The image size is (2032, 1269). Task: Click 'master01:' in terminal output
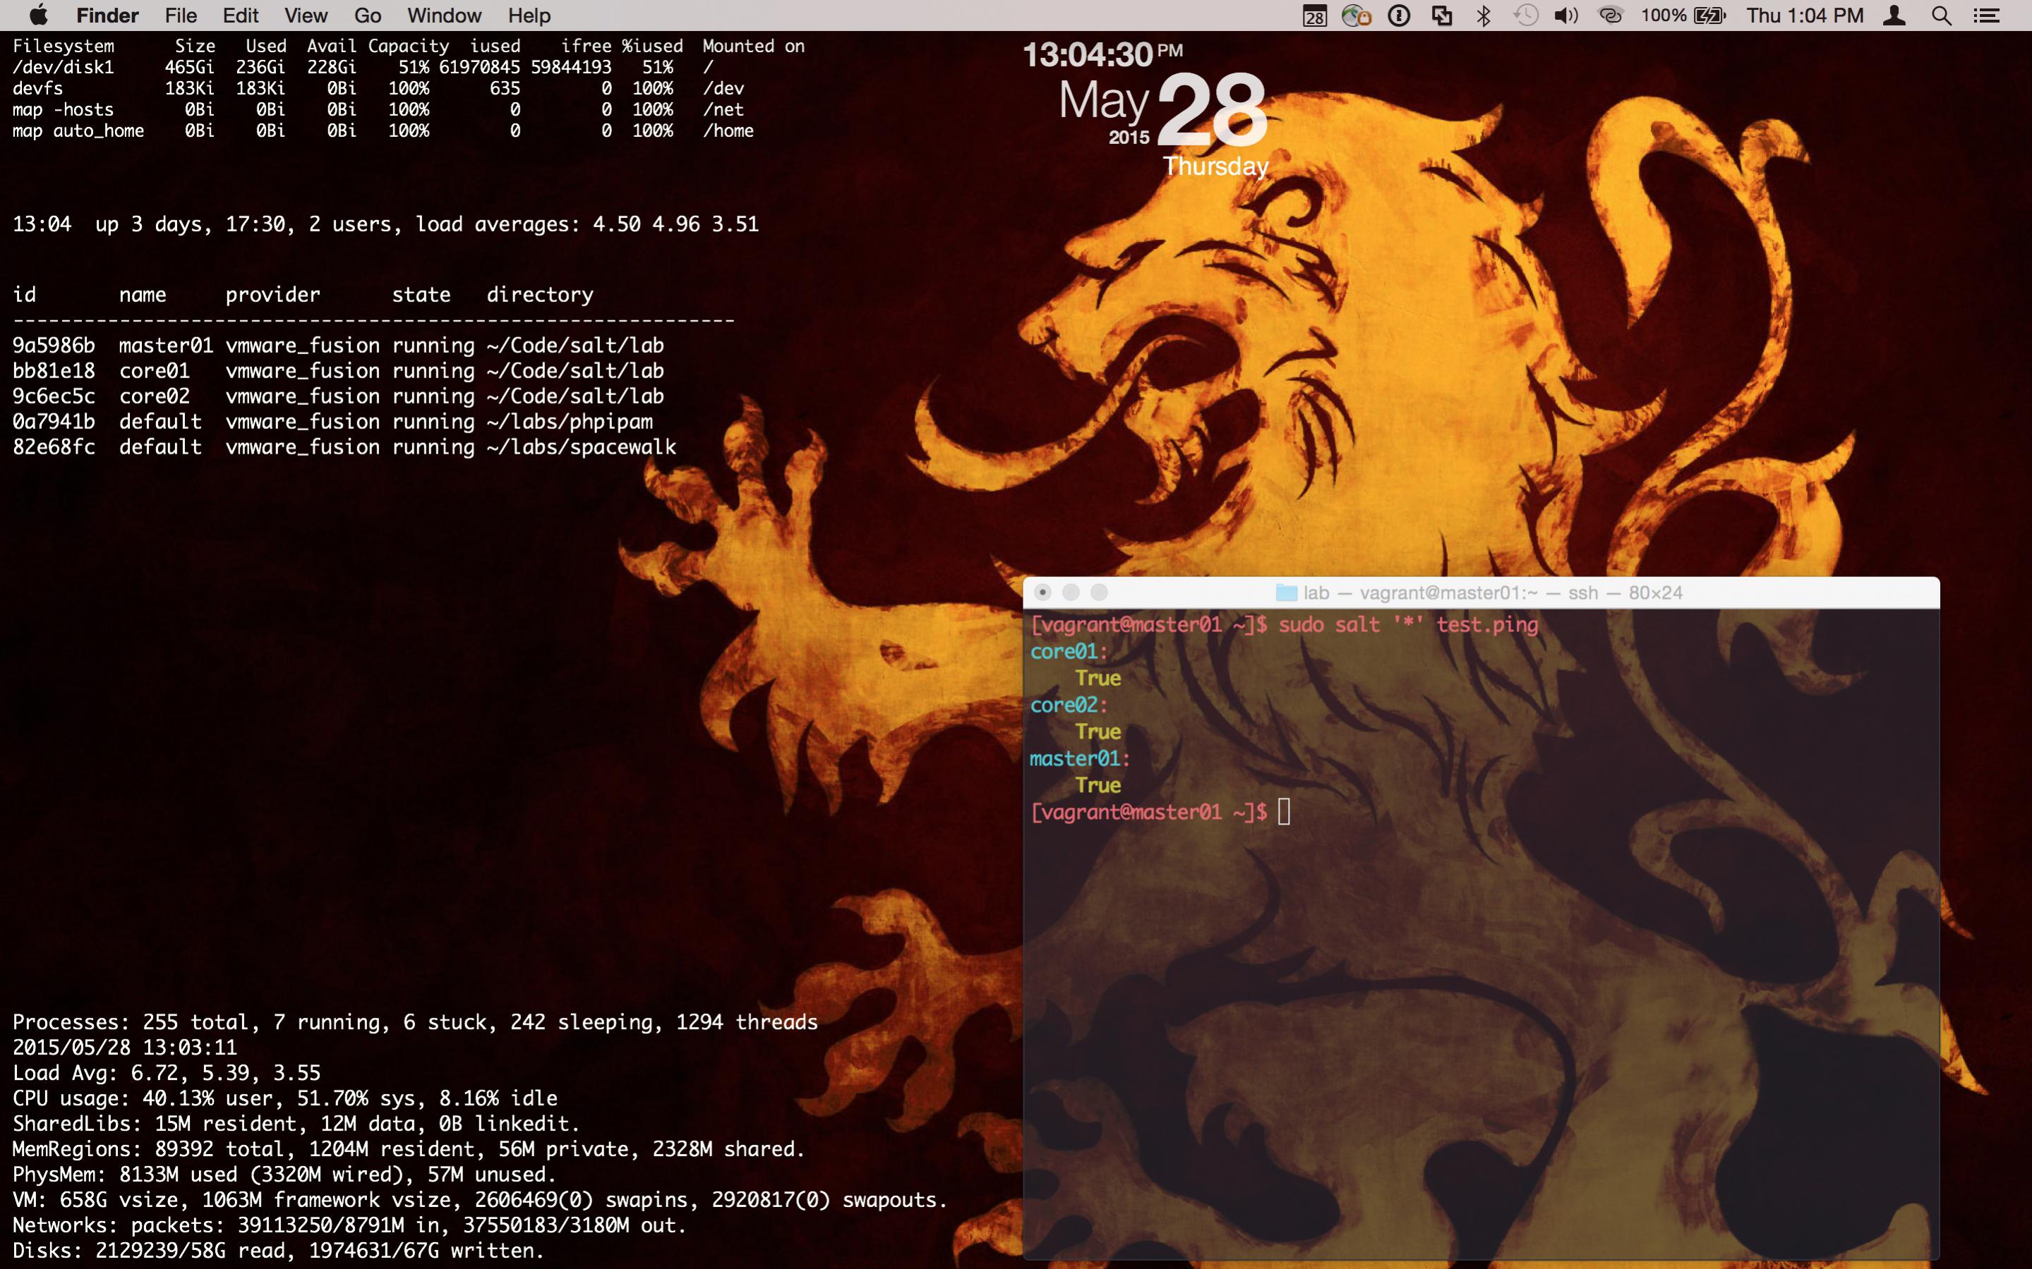1080,759
